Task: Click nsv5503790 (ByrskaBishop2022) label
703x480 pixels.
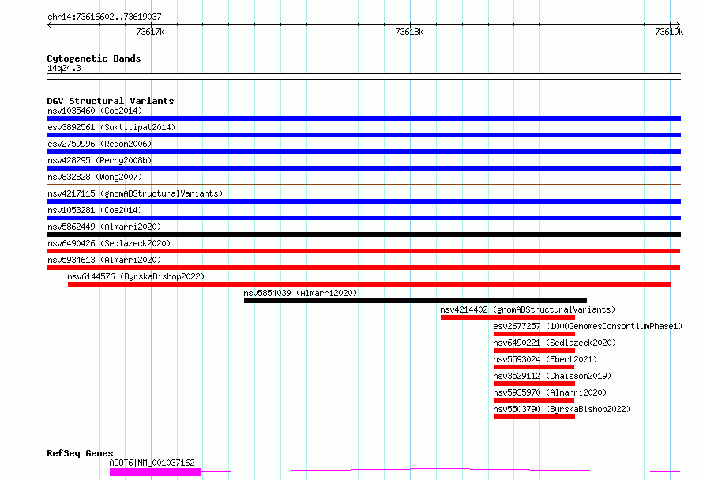Action: click(x=562, y=409)
